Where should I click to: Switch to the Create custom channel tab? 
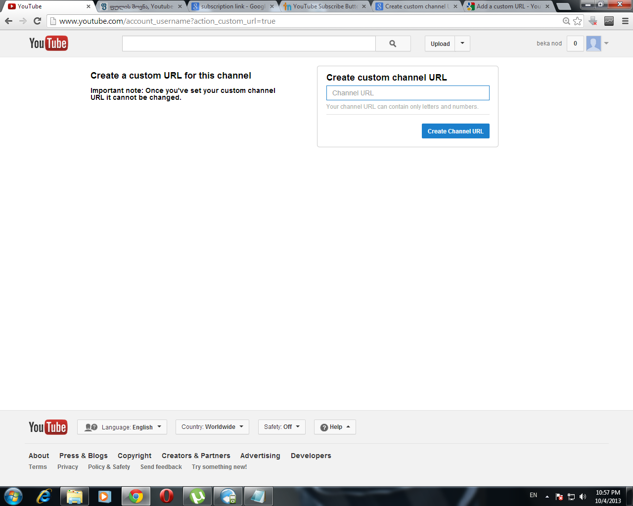pos(417,6)
